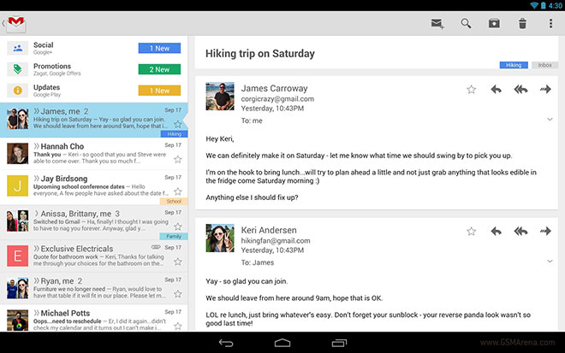Image resolution: width=565 pixels, height=353 pixels.
Task: Reply all to Keri Andersen's message
Action: [x=520, y=231]
